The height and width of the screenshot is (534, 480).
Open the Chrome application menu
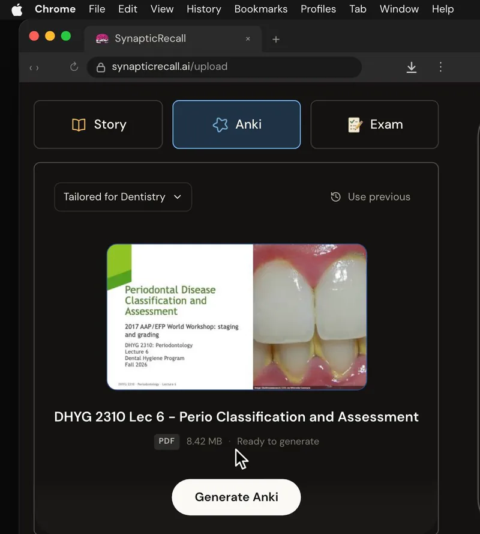click(55, 9)
